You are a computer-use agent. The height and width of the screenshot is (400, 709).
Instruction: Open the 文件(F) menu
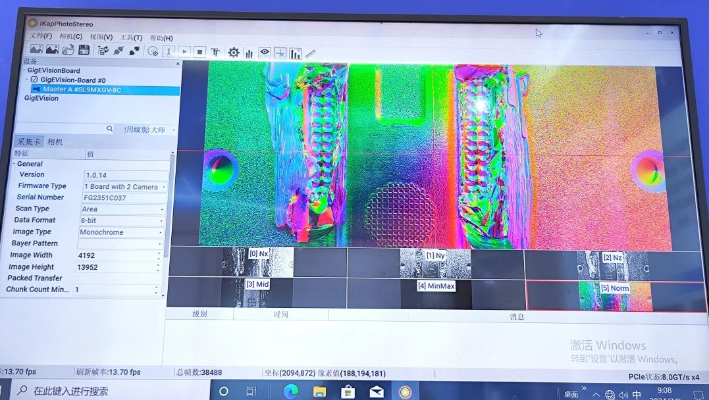(41, 37)
